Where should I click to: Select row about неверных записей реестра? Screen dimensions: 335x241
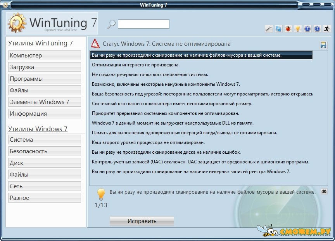click(x=201, y=172)
